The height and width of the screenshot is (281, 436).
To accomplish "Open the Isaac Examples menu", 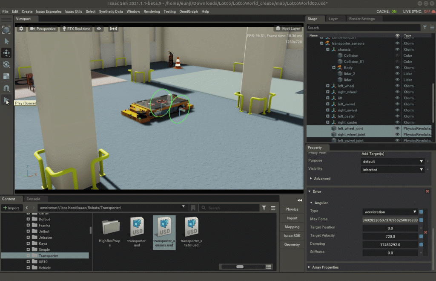I will [49, 12].
